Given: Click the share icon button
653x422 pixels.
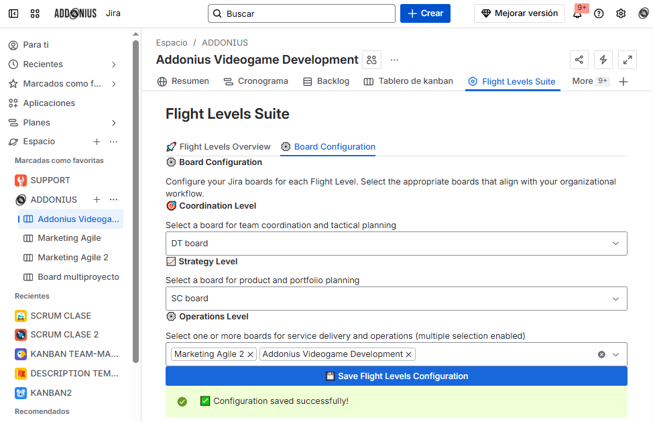Looking at the screenshot, I should point(579,60).
